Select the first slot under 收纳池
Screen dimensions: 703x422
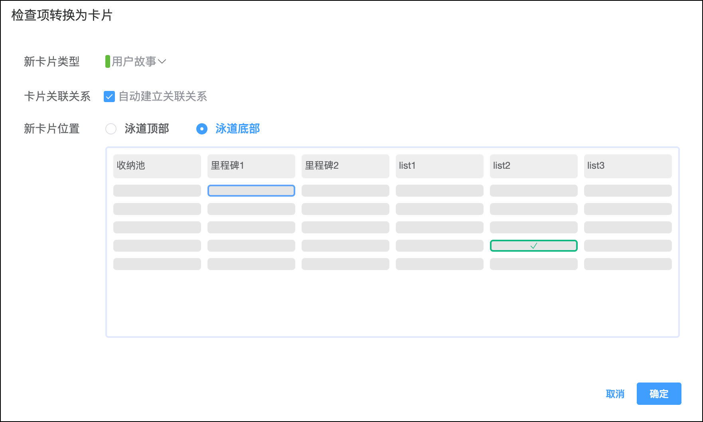(x=157, y=191)
